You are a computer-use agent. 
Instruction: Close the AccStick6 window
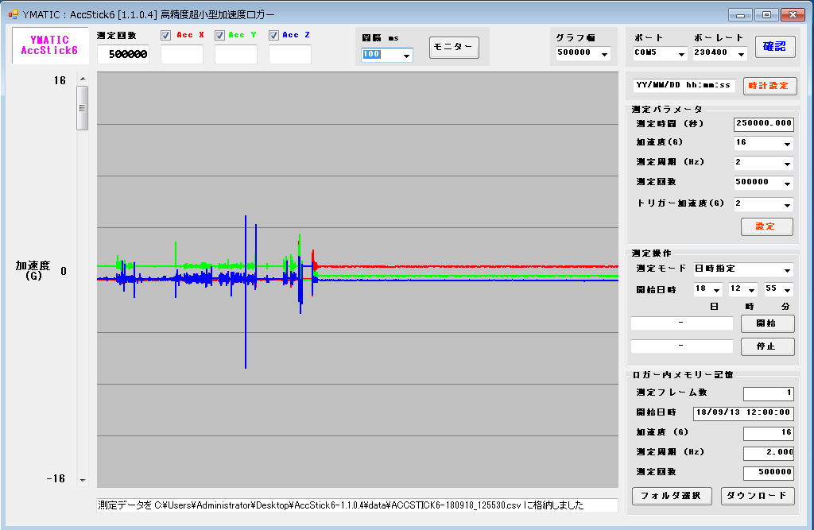[x=793, y=15]
